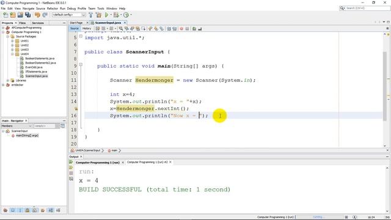Switch to the Files tab
This screenshot has height=220, width=391.
23,23
